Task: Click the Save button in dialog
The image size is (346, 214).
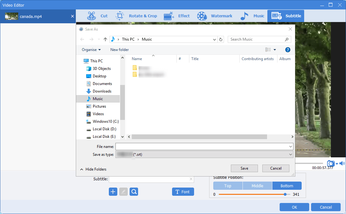Action: [244, 168]
